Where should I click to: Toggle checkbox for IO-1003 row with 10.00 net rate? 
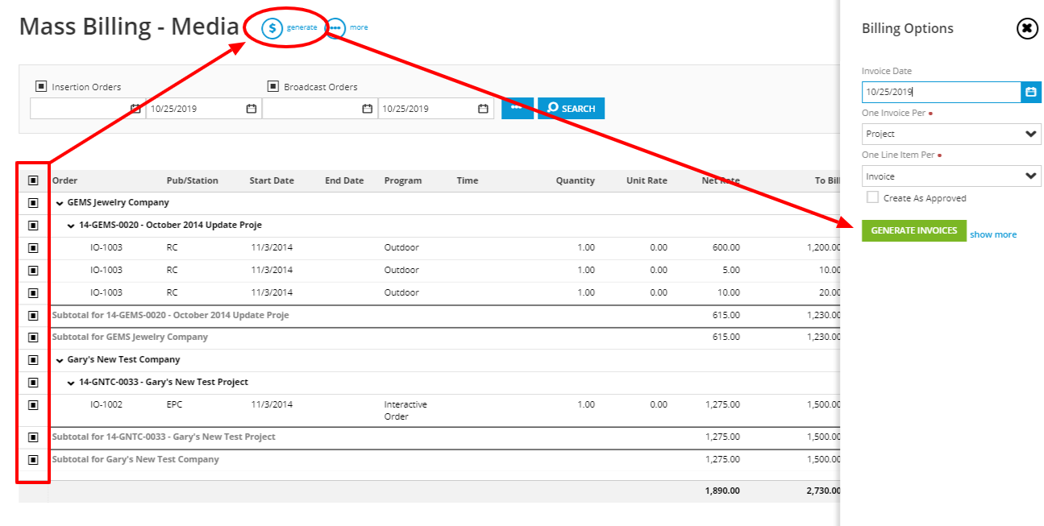33,293
